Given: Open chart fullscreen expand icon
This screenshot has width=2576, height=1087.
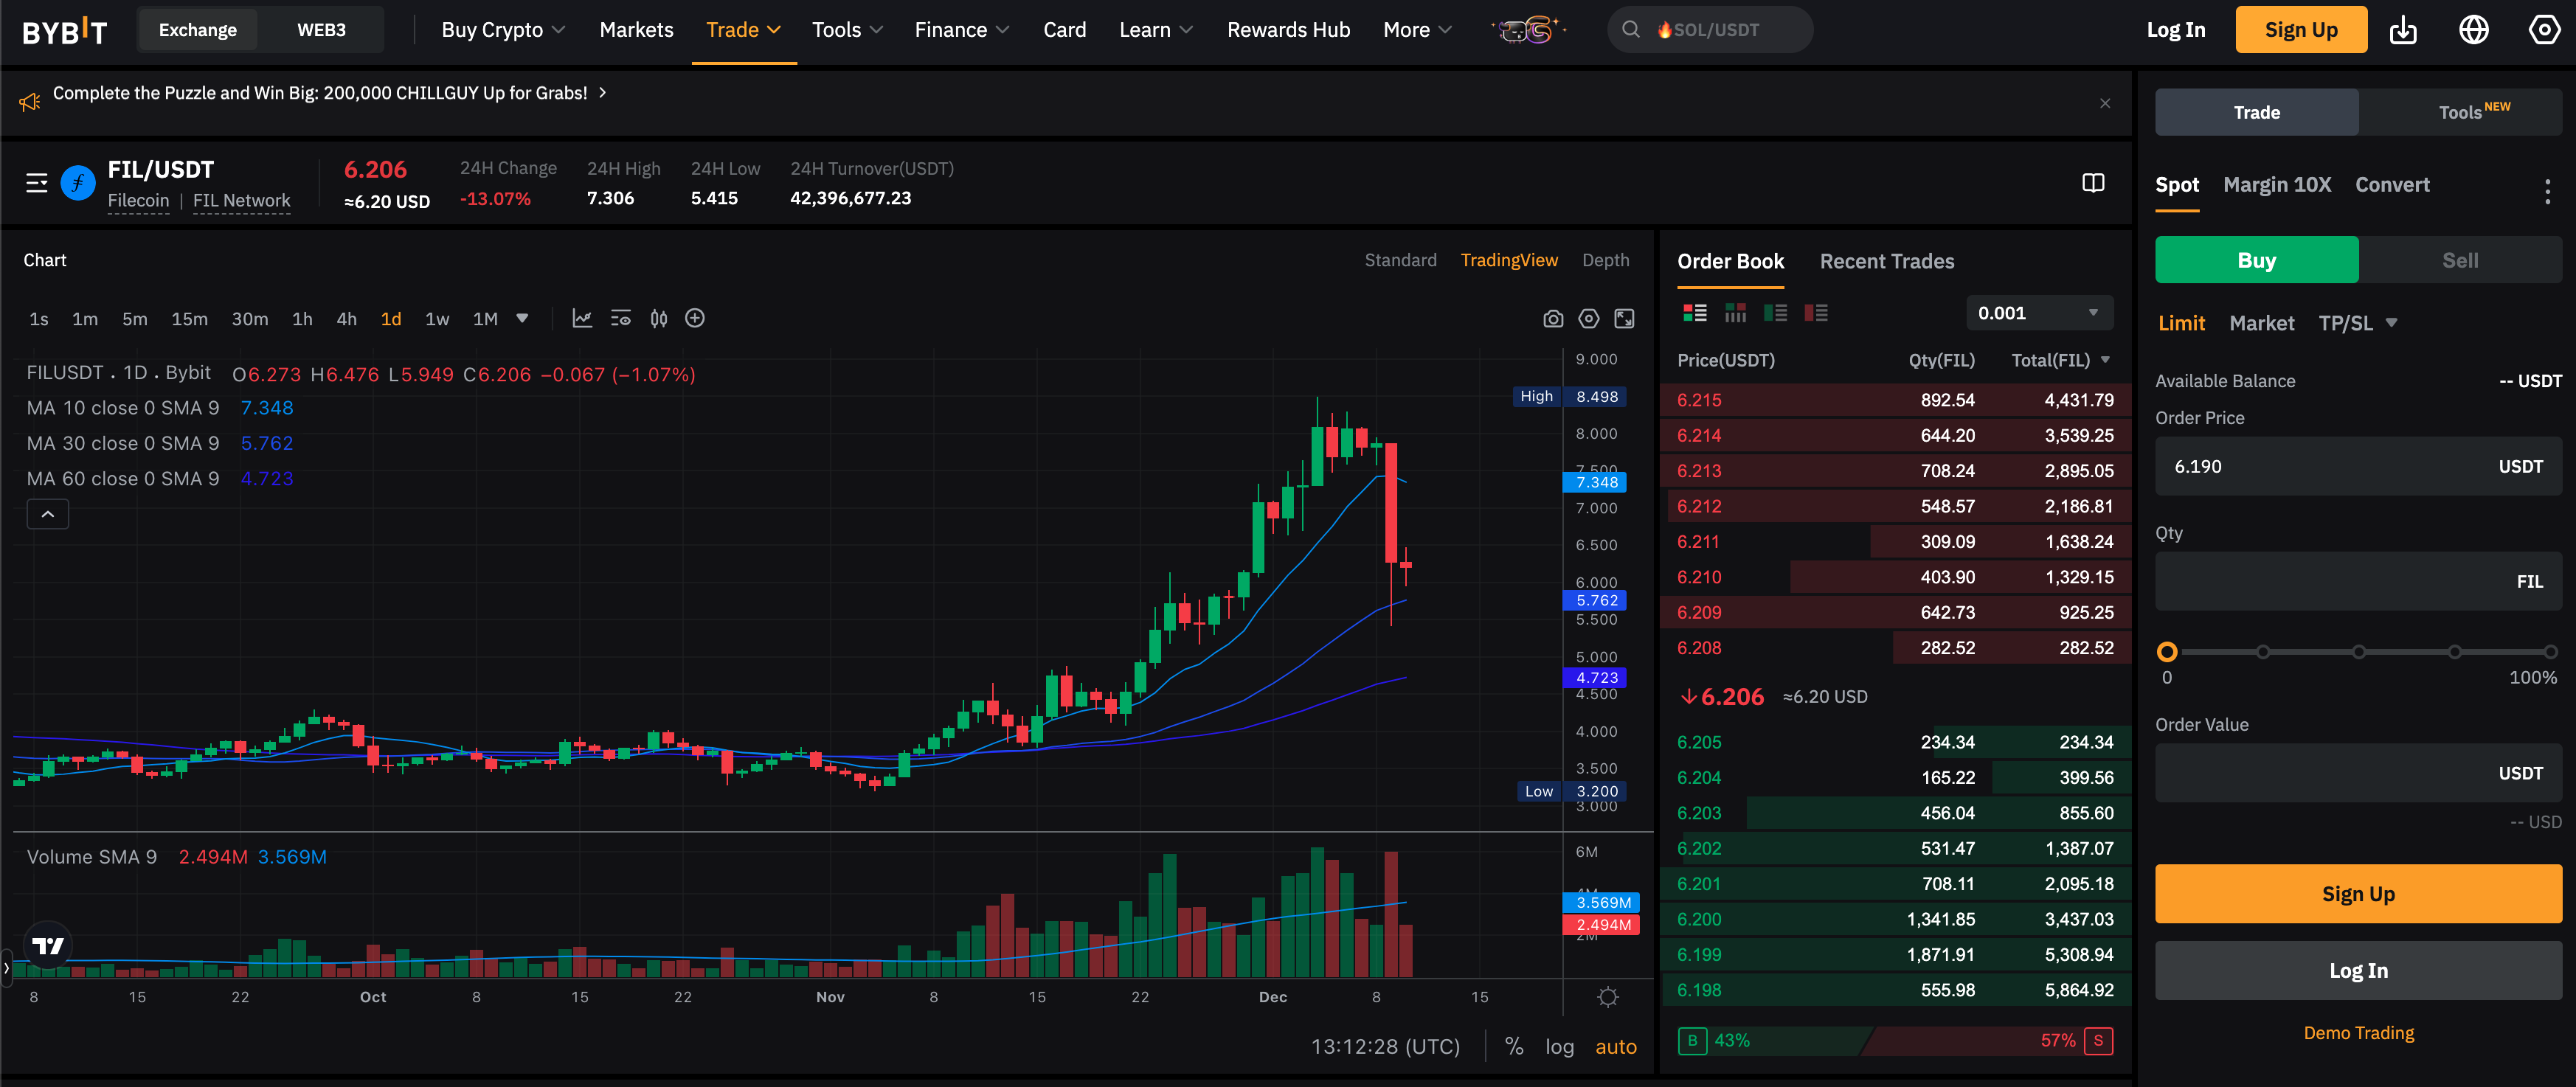Looking at the screenshot, I should pos(1624,319).
